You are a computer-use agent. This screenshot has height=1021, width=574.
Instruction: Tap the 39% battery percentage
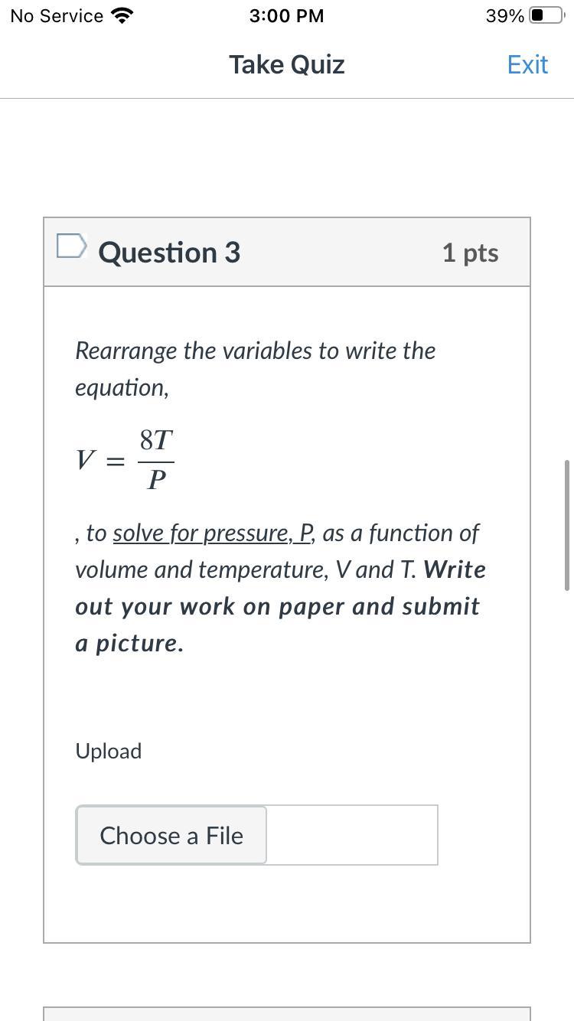504,16
